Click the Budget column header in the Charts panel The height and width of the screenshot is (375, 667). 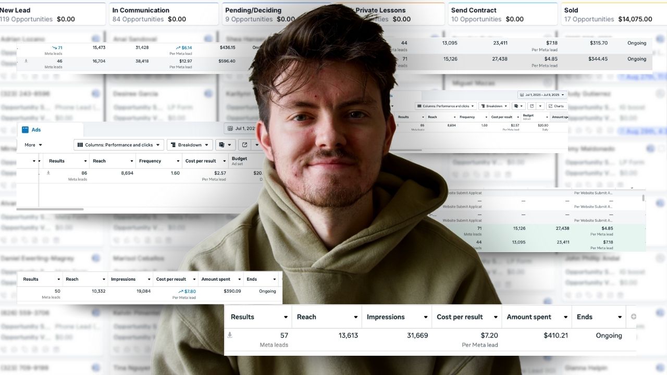coord(535,117)
